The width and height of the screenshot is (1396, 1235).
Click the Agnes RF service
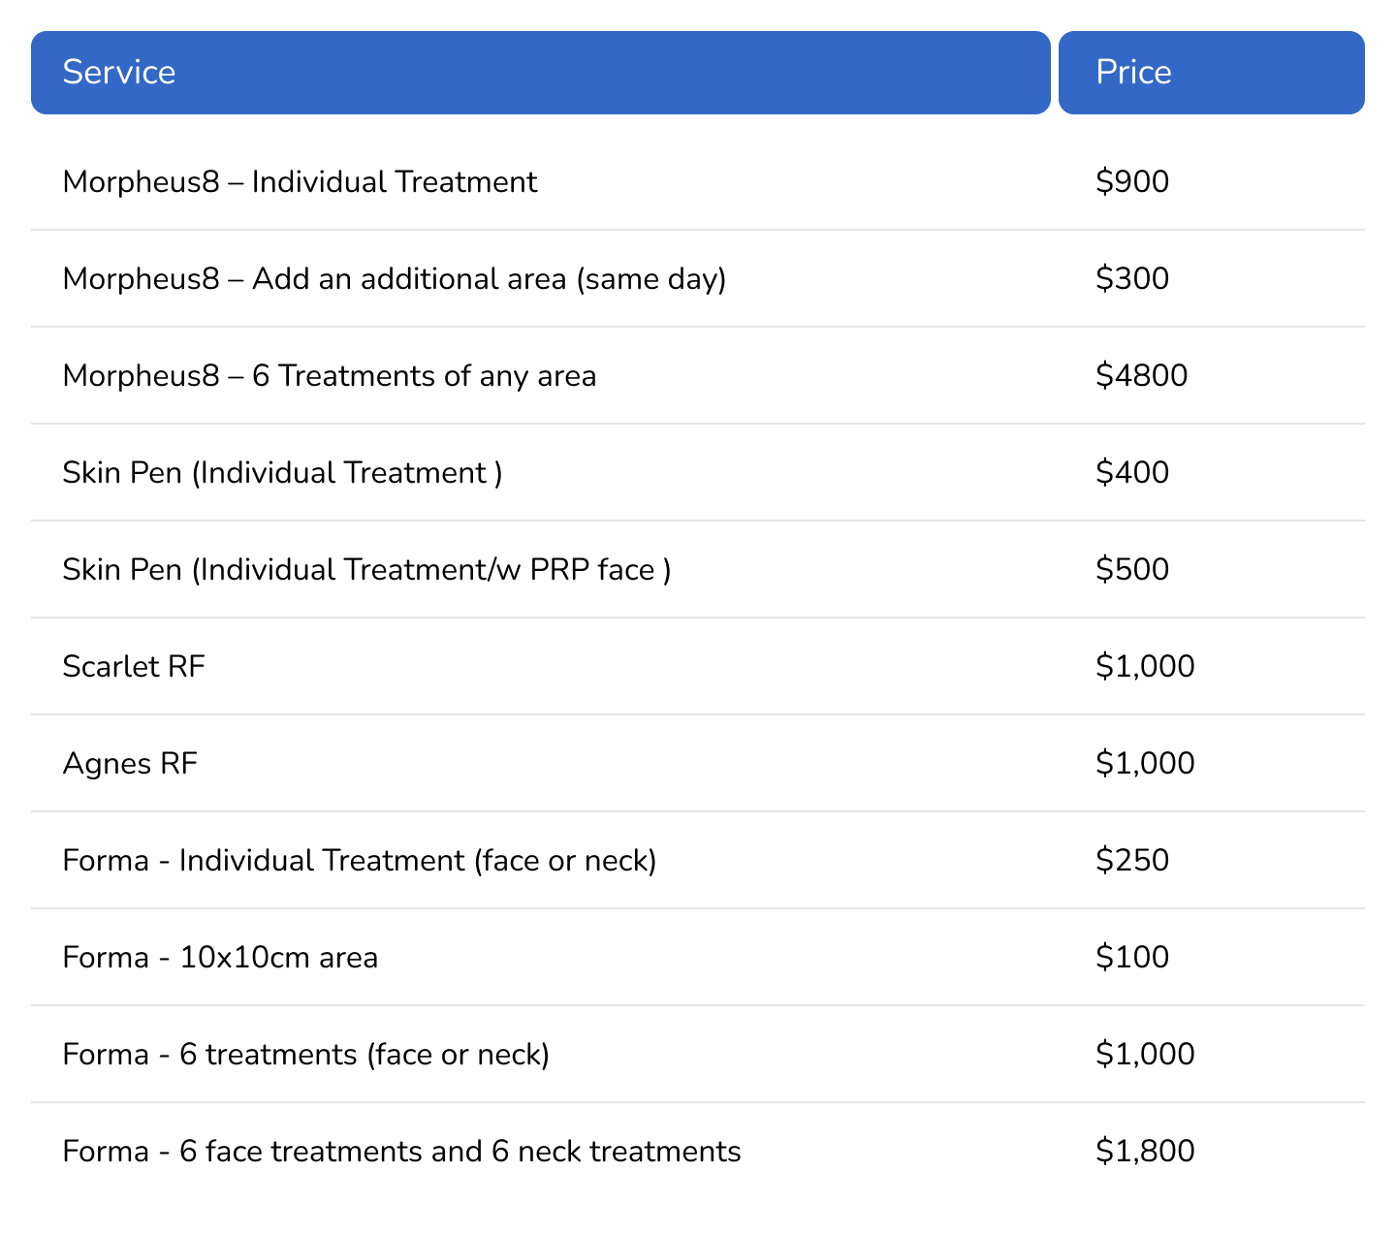pos(130,764)
